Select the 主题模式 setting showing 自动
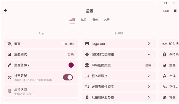Screen dimensions: 179x104 (x=41, y=54)
